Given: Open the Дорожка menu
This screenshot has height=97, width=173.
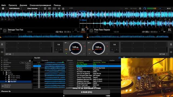Looking at the screenshot, I should 23,5.
